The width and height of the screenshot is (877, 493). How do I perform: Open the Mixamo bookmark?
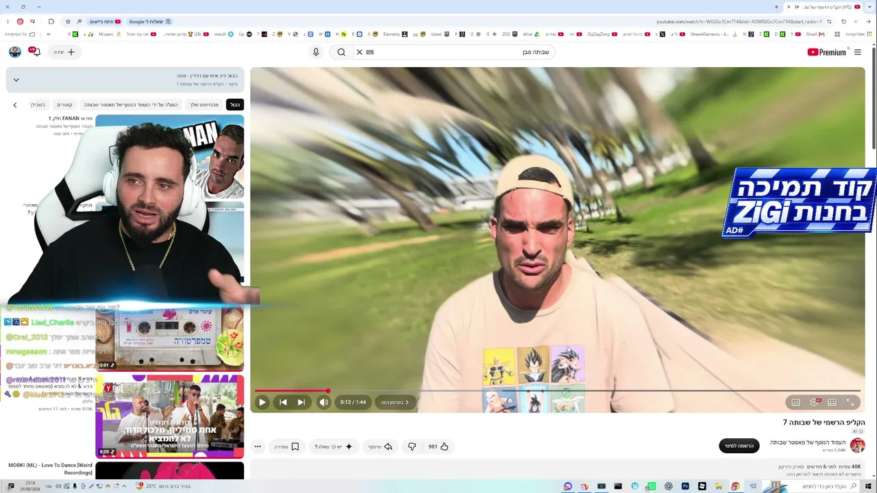coord(110,34)
